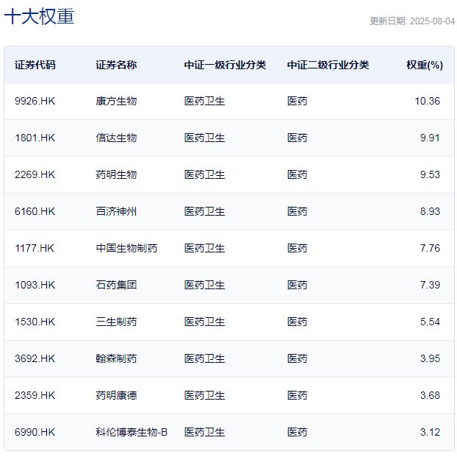The height and width of the screenshot is (457, 457).
Task: Open stock code 9926.HK
Action: [35, 101]
